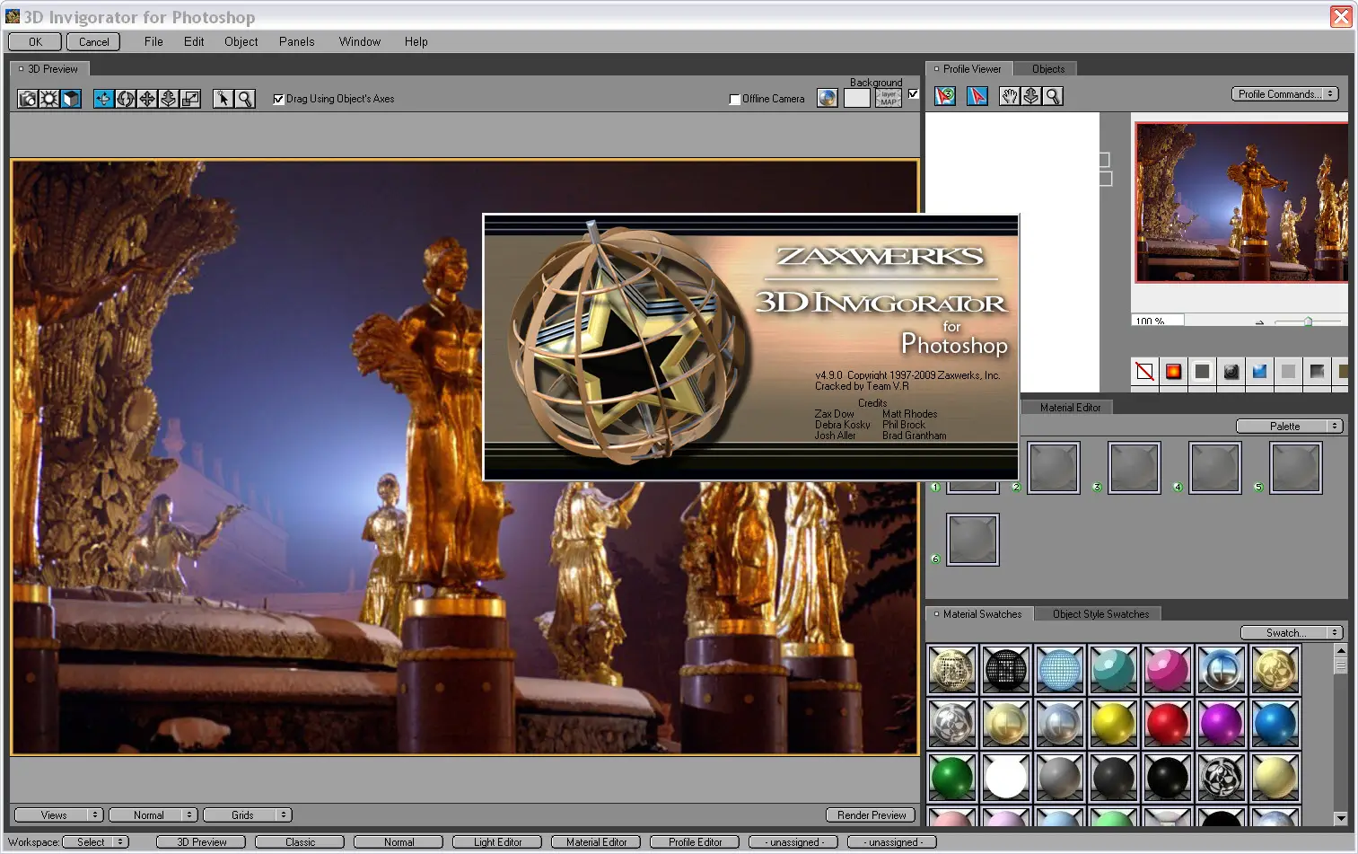The width and height of the screenshot is (1358, 854).
Task: Open the Grids dropdown
Action: (248, 815)
